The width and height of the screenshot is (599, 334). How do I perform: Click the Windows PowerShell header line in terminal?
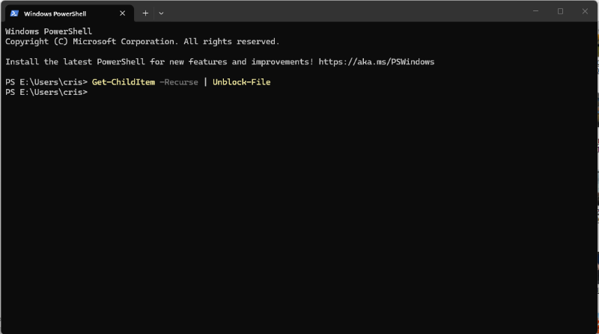click(49, 31)
